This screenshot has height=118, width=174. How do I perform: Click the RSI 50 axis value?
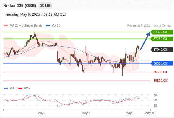[155, 100]
